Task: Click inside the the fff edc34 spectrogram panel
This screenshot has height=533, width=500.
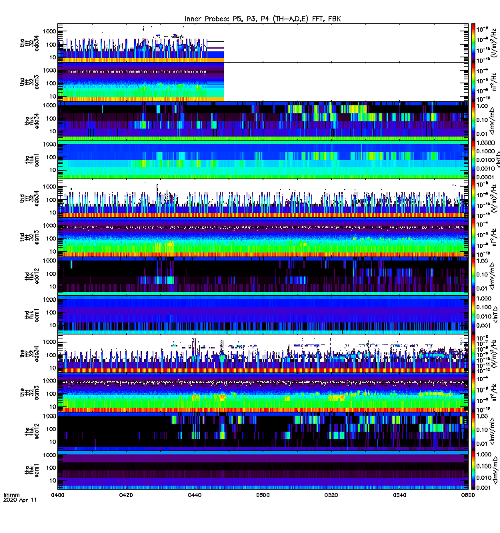Action: 263,354
